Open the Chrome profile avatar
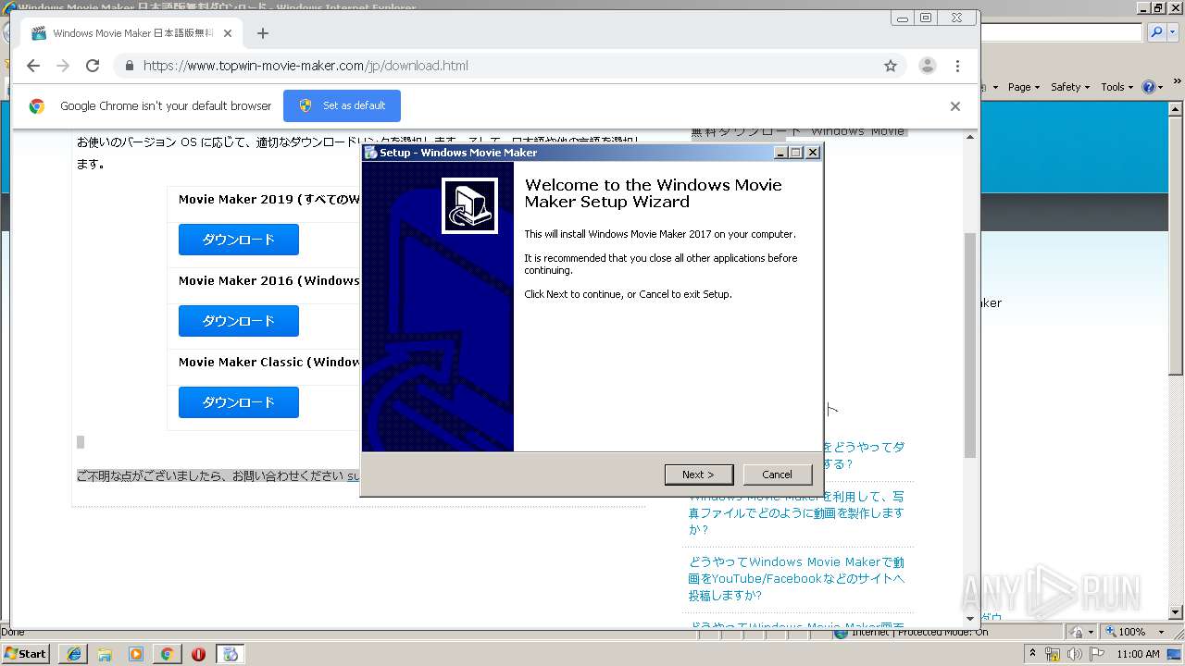 [x=927, y=66]
